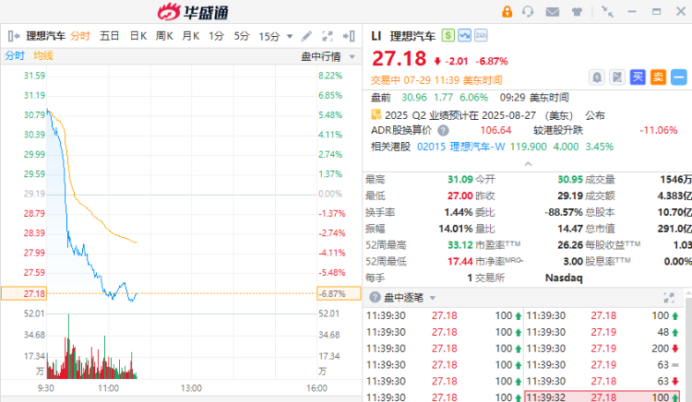The image size is (692, 402).
Task: Toggle the orange 均线 line legend
Action: (x=43, y=55)
